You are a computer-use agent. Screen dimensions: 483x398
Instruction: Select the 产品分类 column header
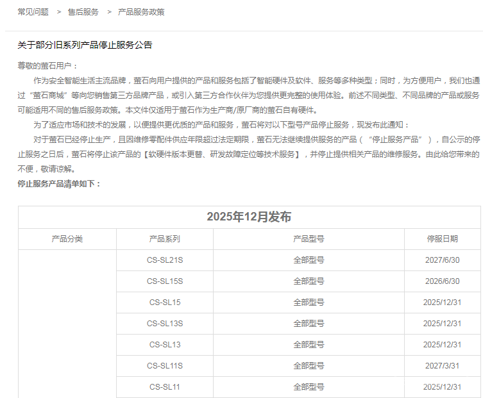[x=67, y=238]
